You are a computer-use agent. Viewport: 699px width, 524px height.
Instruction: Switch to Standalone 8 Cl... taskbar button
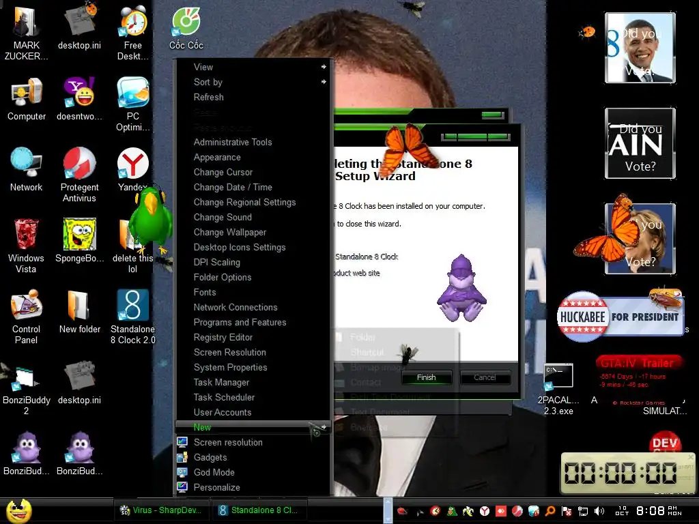[x=259, y=510]
